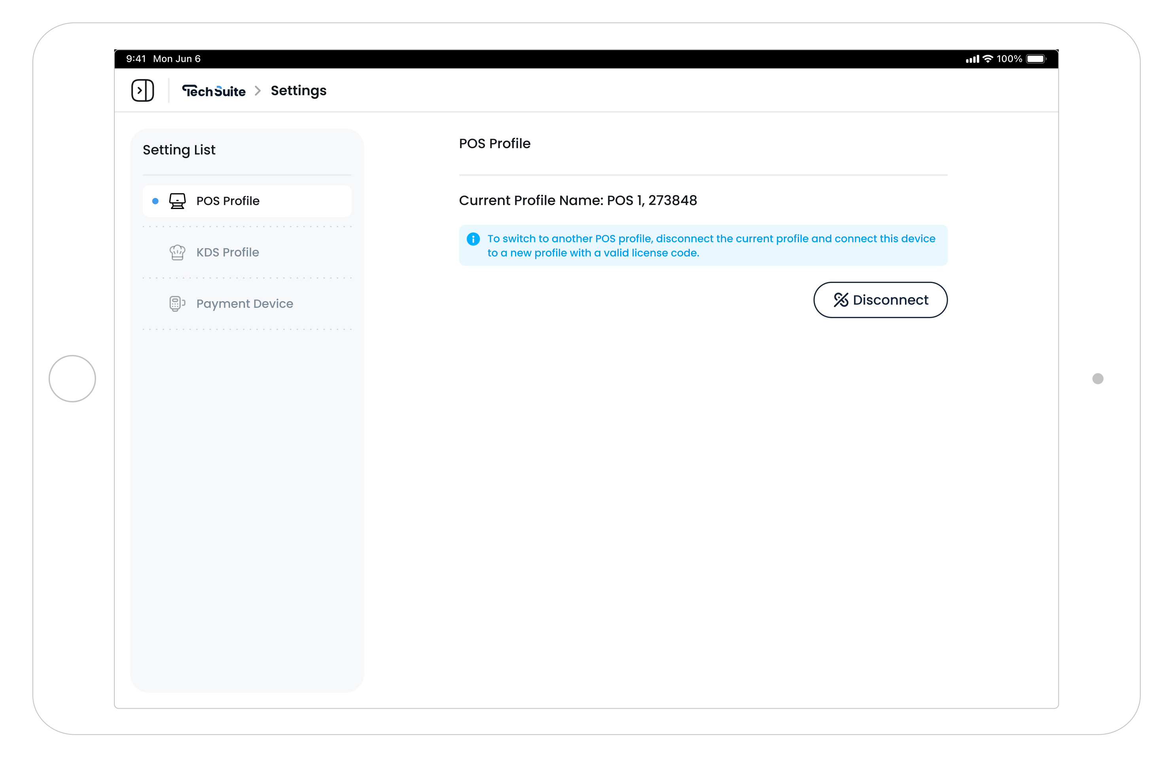Click the TechSuite logo in the breadcrumb
This screenshot has height=758, width=1166.
tap(214, 91)
